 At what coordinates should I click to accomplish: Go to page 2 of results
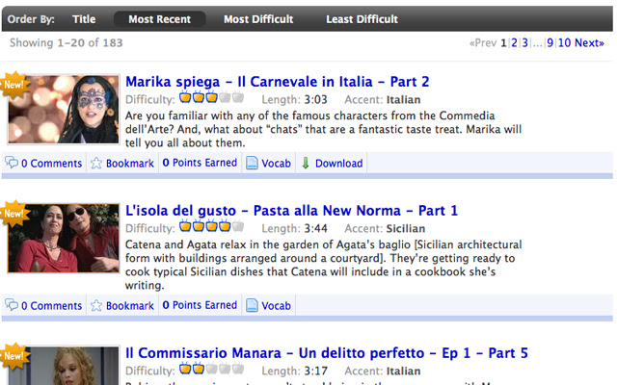click(x=514, y=42)
